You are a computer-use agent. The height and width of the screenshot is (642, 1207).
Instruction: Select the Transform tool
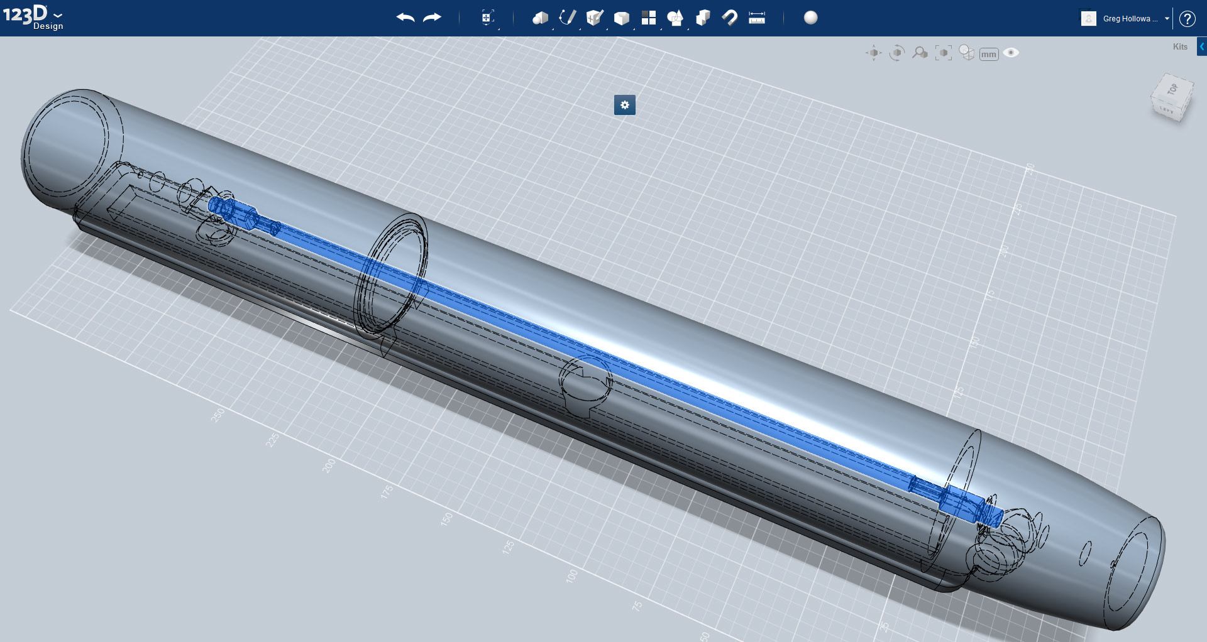point(487,18)
